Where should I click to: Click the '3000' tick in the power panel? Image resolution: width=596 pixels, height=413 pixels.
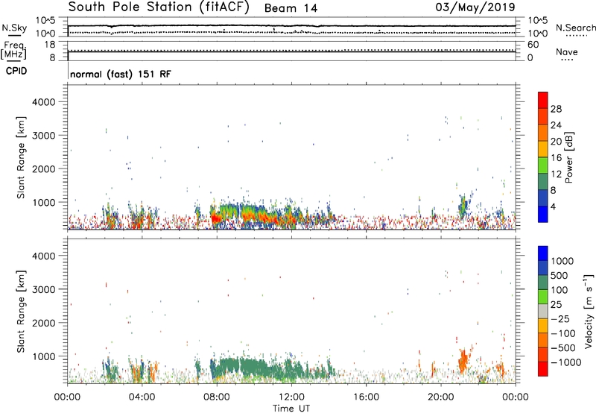tap(43, 136)
